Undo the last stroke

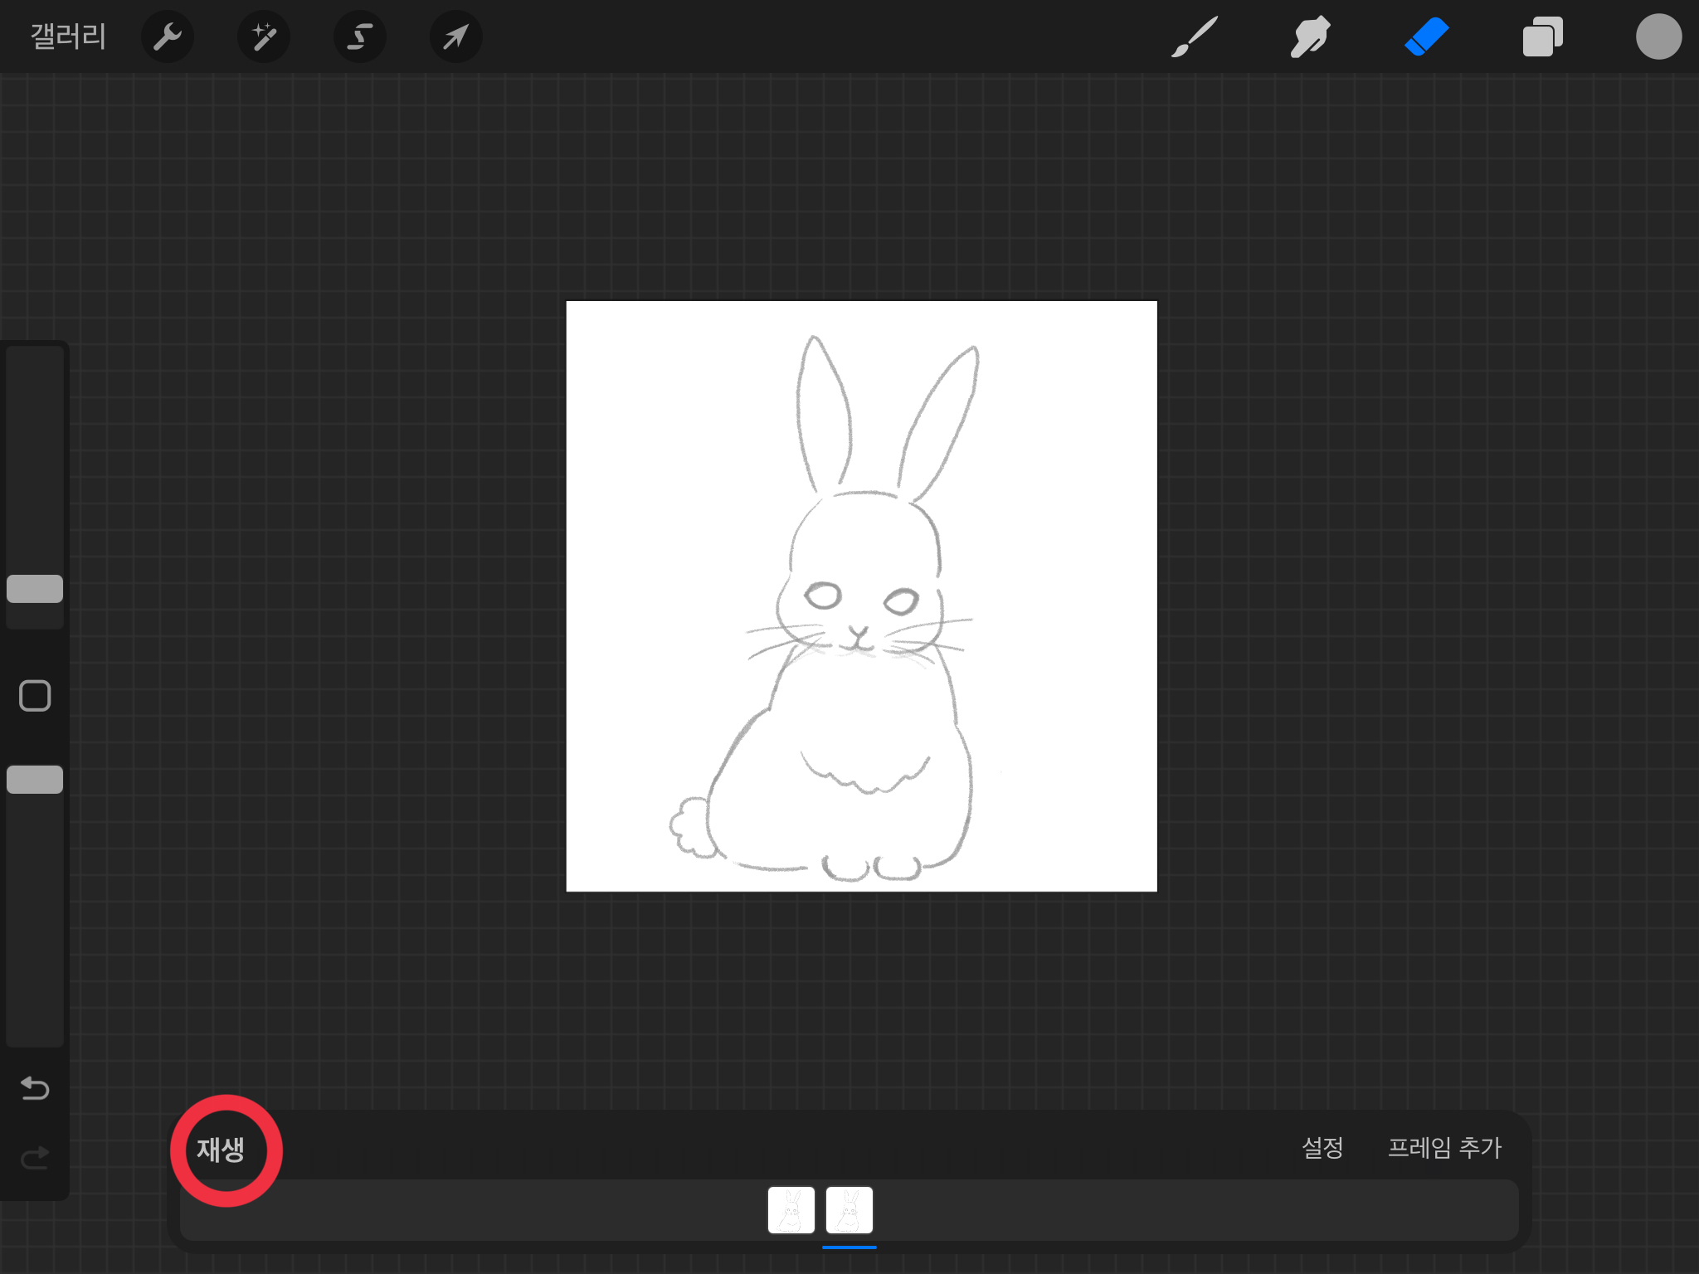pos(35,1087)
